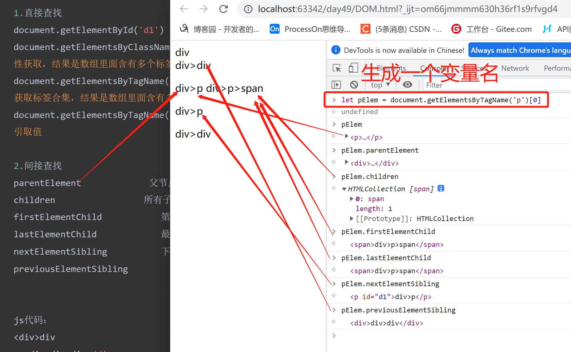
Task: Activate the inspect element picker icon
Action: click(x=337, y=68)
